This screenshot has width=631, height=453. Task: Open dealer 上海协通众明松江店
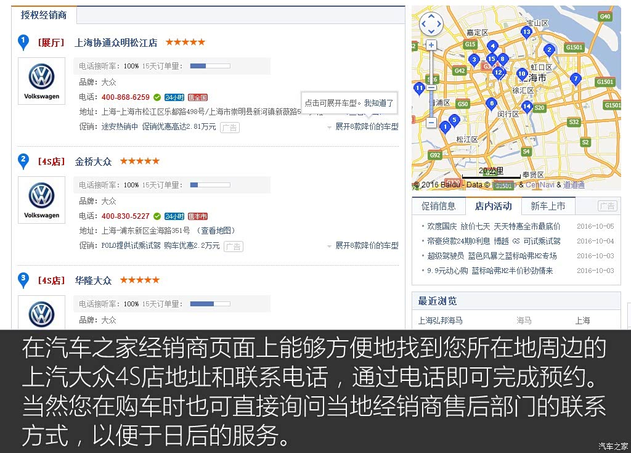116,43
